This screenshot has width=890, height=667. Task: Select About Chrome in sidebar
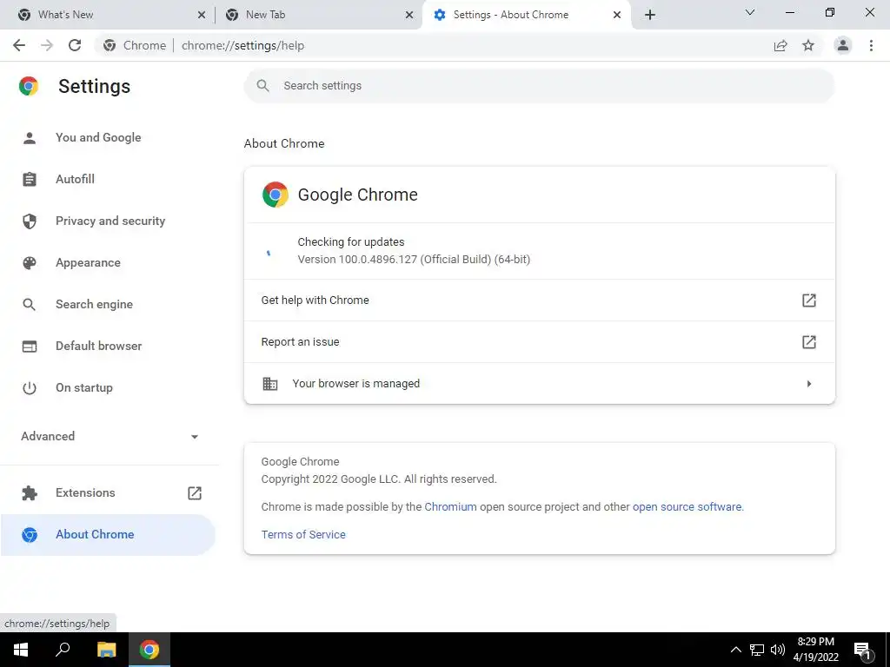108,535
